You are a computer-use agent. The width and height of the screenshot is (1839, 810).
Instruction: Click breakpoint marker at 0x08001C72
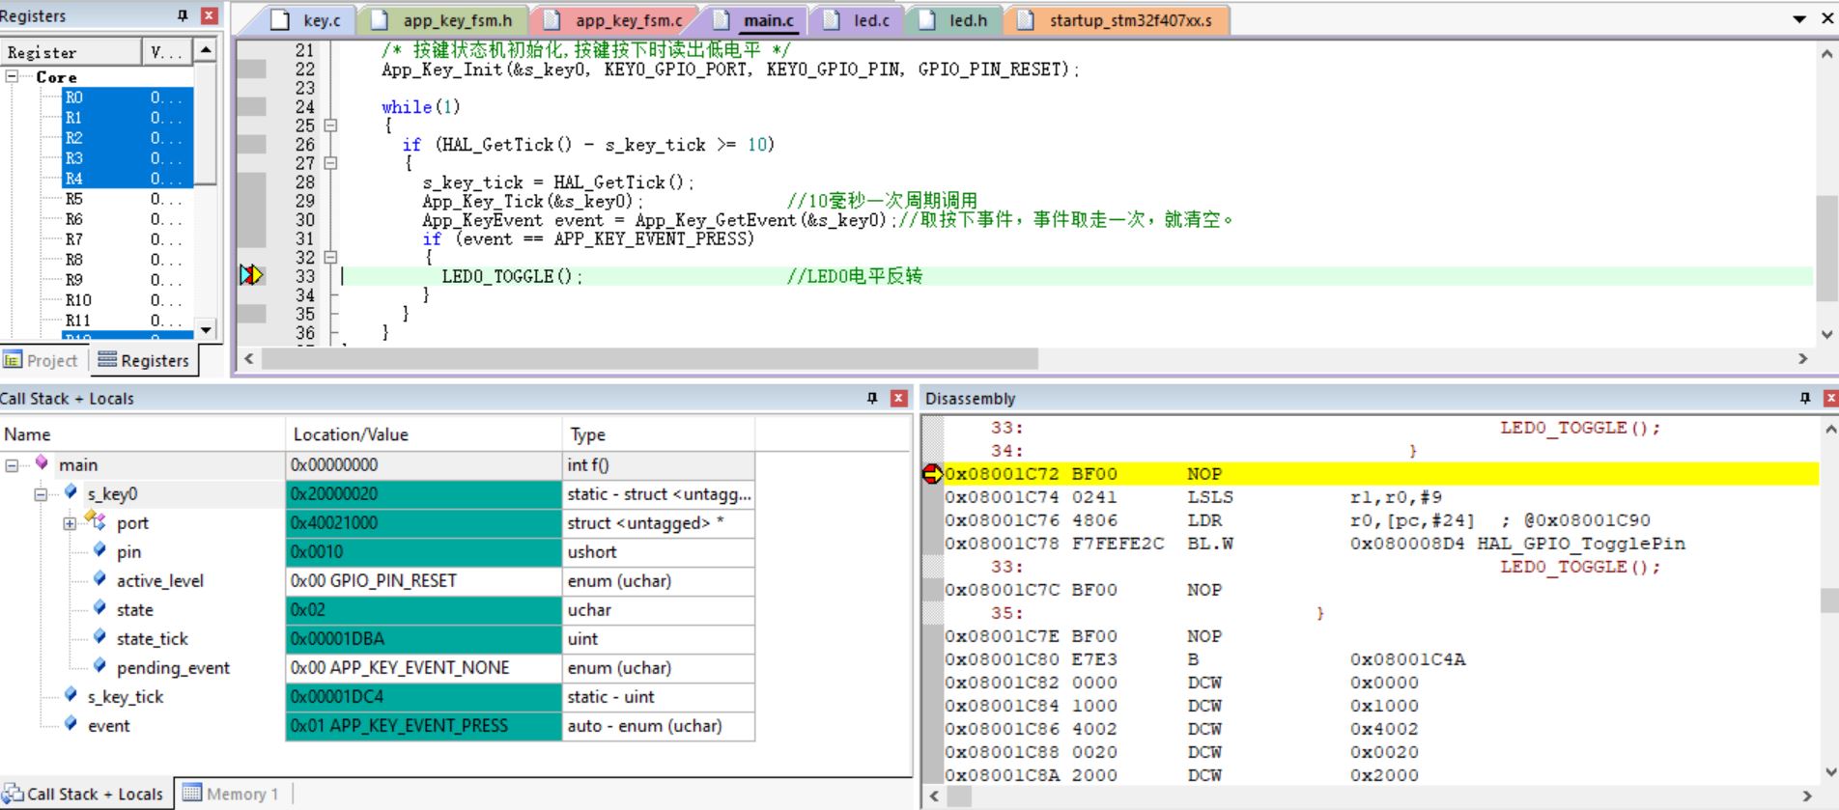(932, 474)
